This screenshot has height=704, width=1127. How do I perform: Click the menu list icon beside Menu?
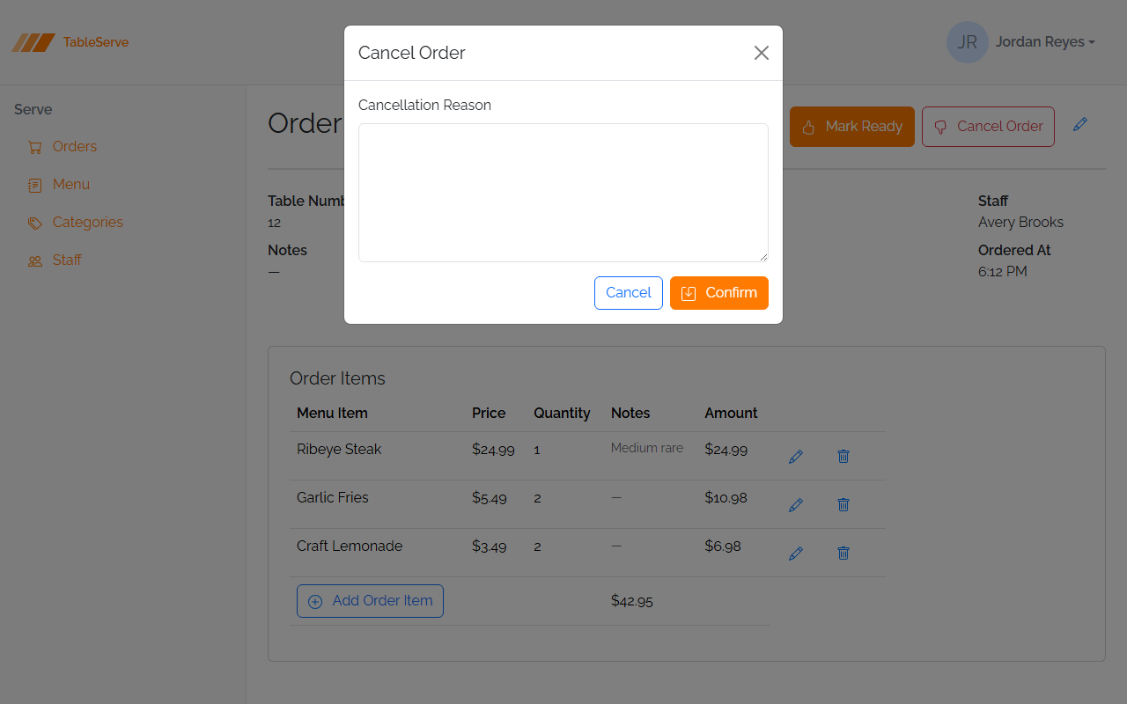[35, 186]
